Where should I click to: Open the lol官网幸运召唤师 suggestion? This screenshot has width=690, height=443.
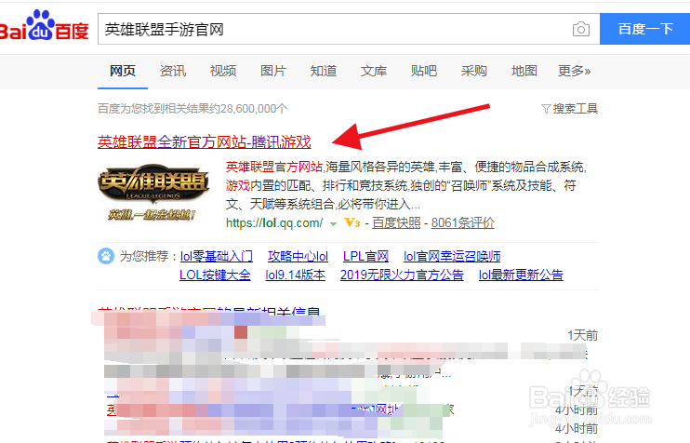[x=452, y=256]
